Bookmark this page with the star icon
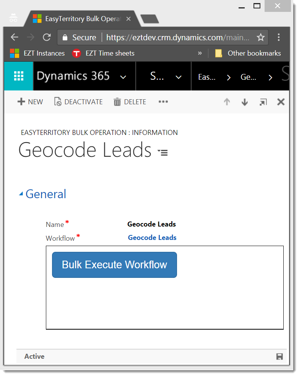 pos(261,37)
